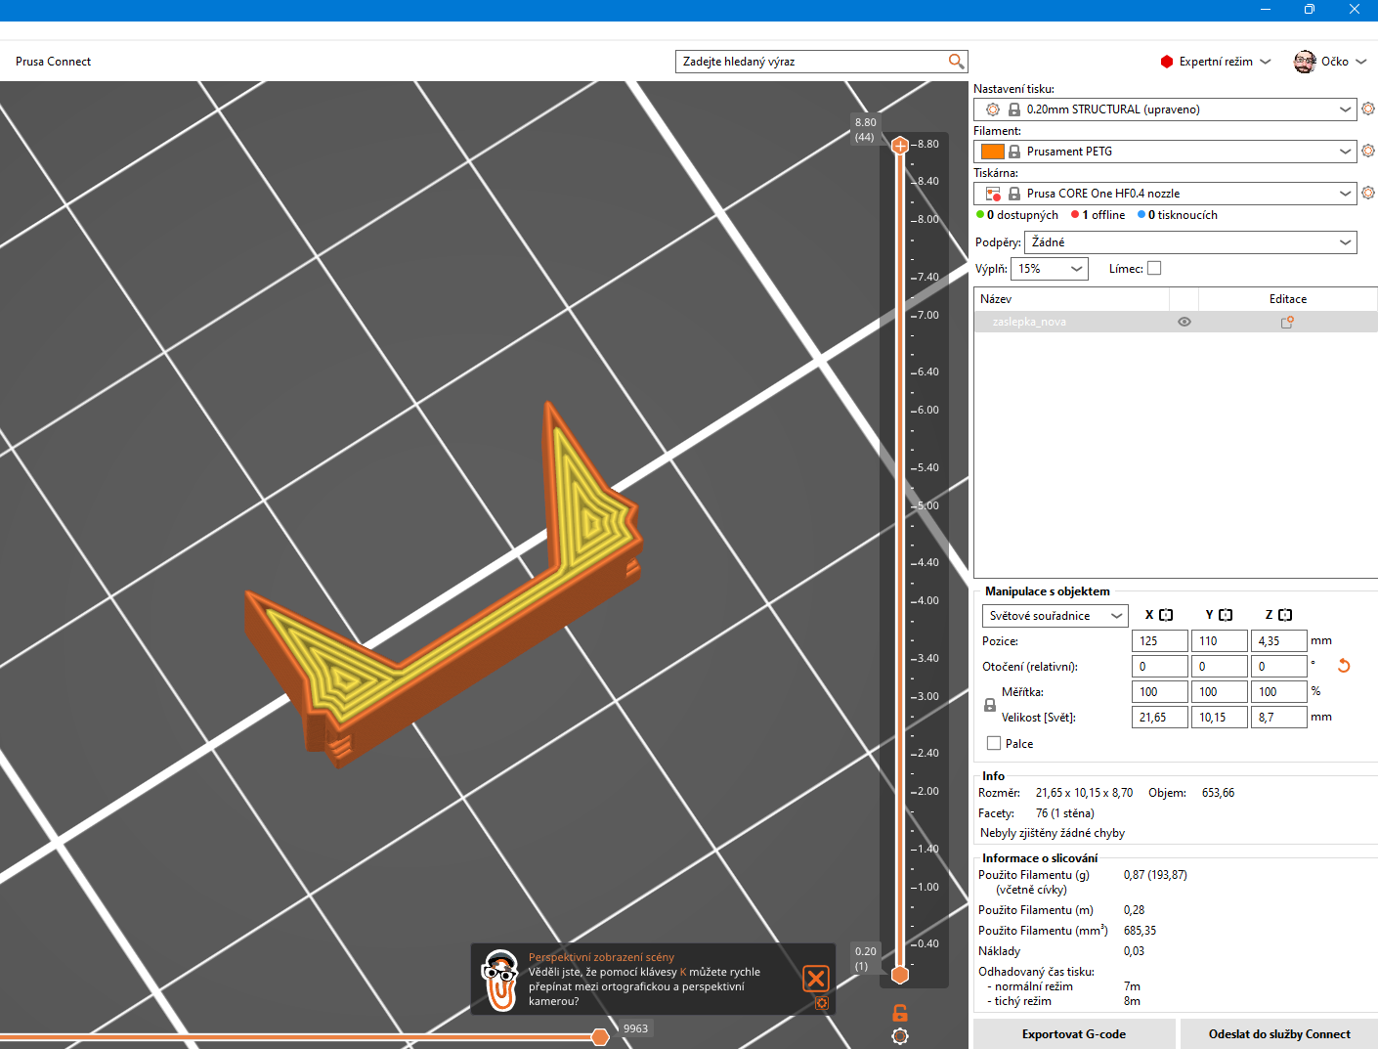Viewport: 1378px width, 1049px height.
Task: Open the Světové souřadnice coordinates dropdown
Action: [1055, 616]
